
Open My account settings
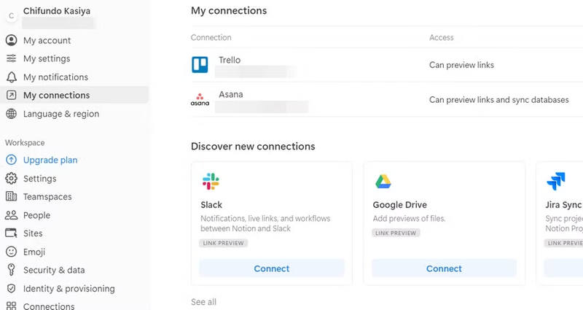click(x=47, y=40)
